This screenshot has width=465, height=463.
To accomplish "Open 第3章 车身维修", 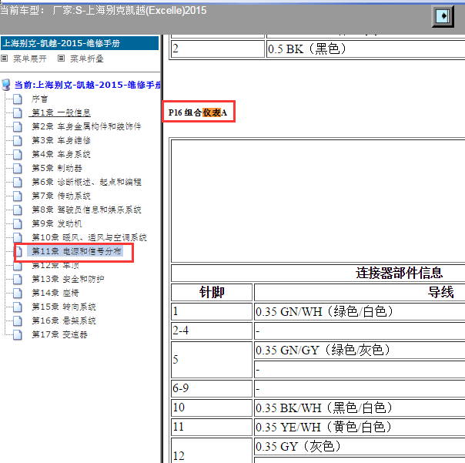I will [61, 140].
